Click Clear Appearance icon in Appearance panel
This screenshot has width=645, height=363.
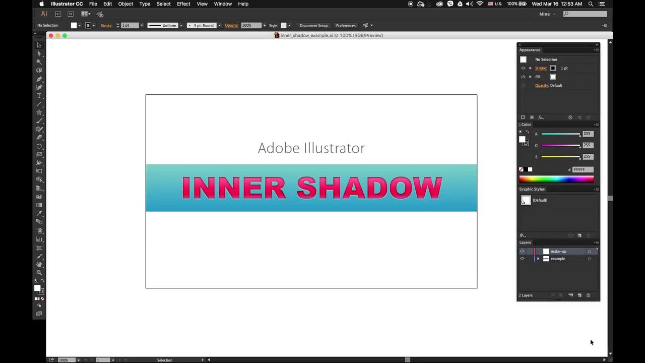[x=570, y=117]
